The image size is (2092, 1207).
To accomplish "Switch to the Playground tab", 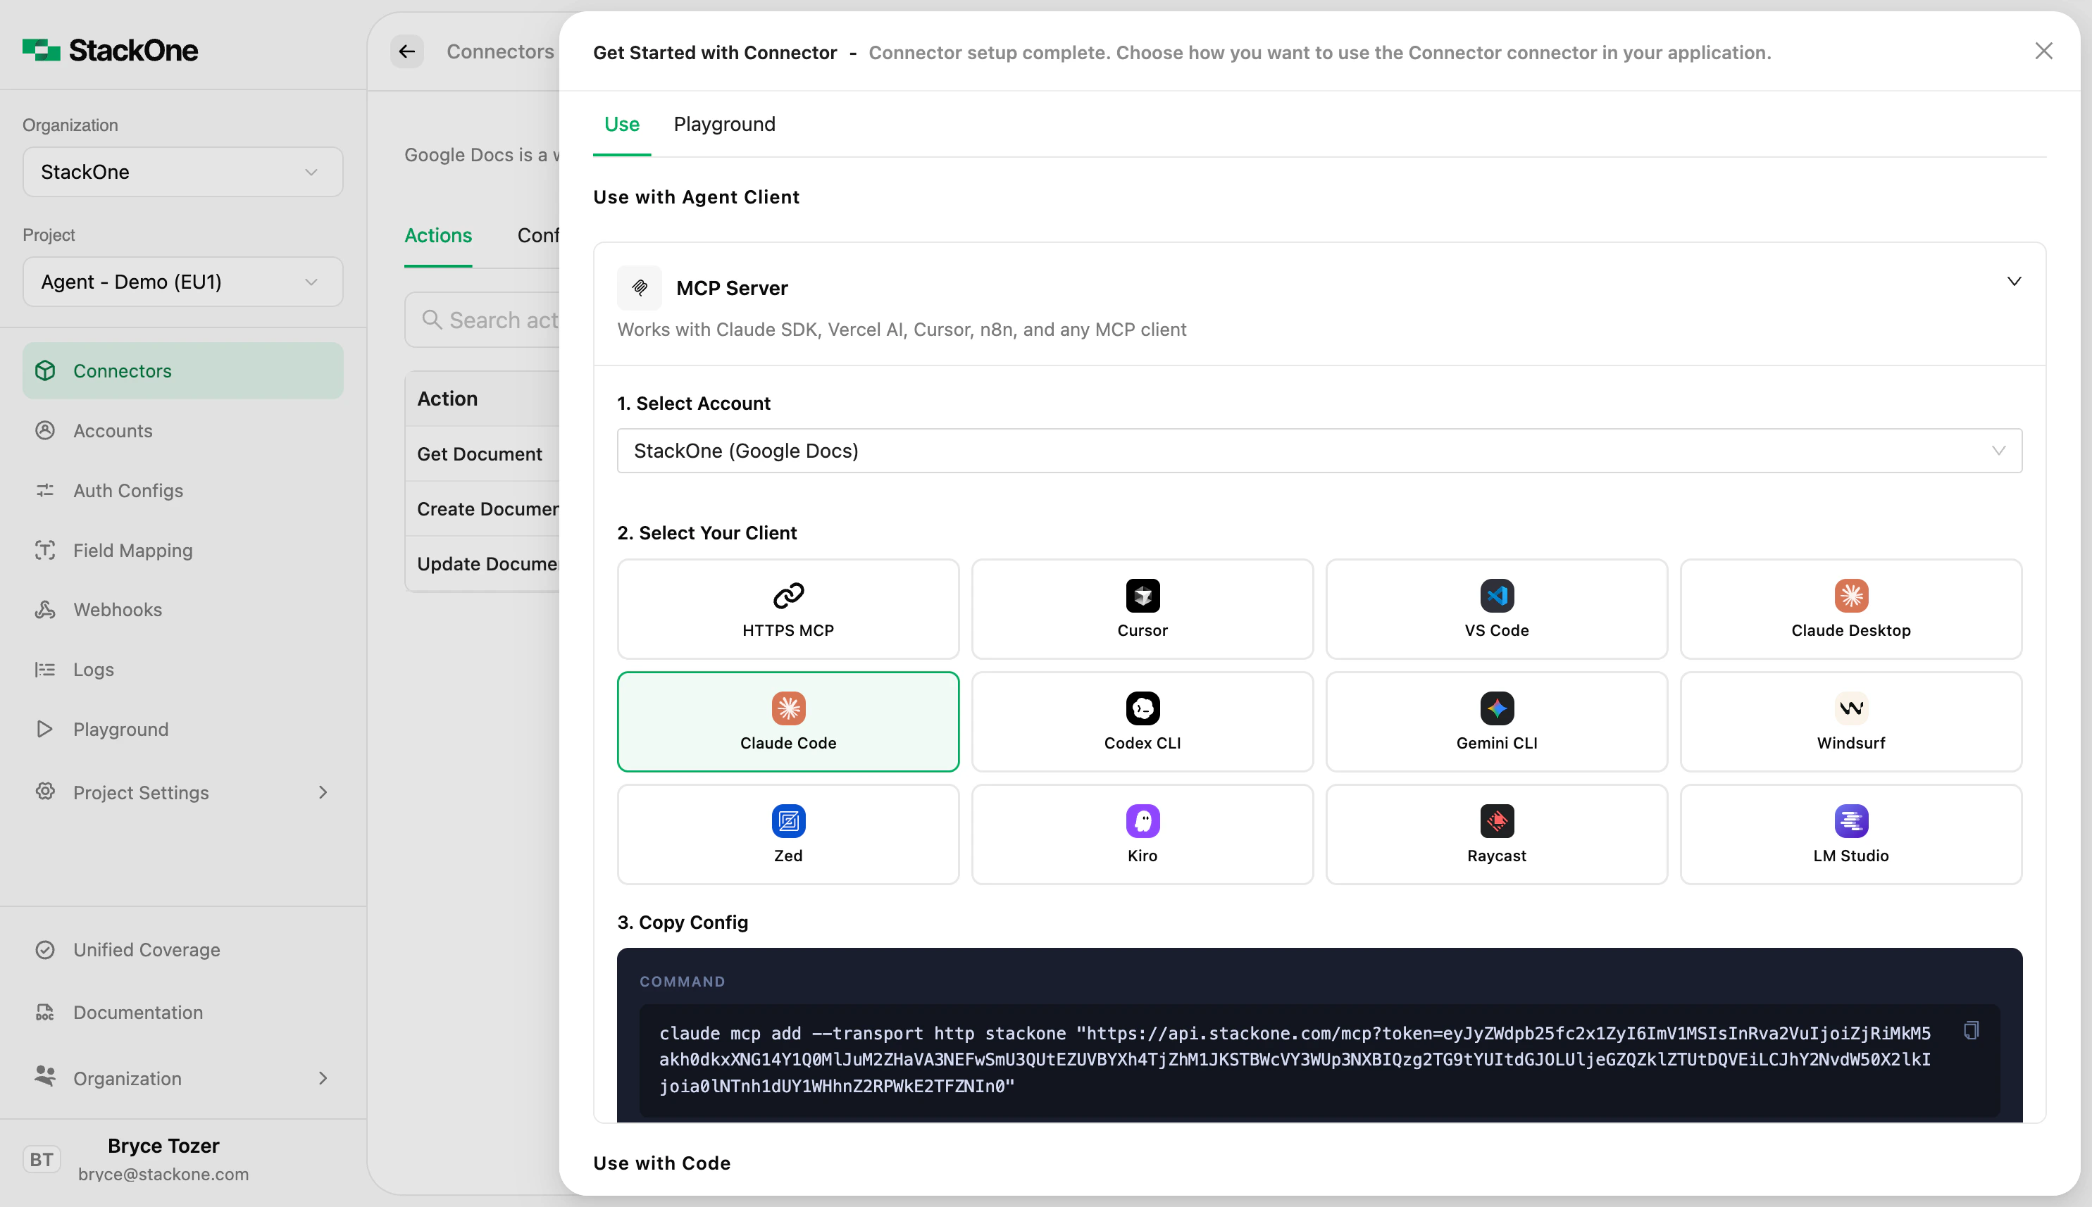I will (724, 125).
